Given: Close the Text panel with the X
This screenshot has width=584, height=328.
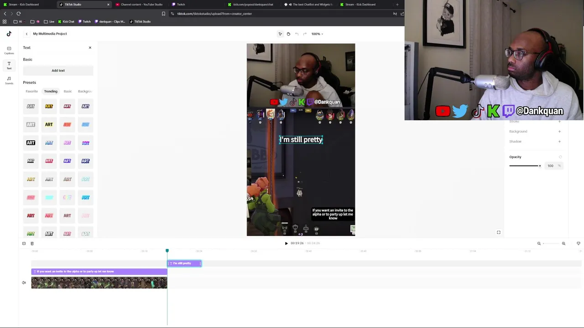Looking at the screenshot, I should pyautogui.click(x=90, y=47).
